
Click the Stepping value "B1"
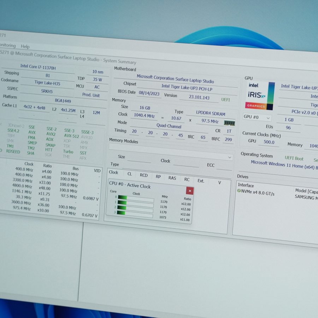click(48, 76)
